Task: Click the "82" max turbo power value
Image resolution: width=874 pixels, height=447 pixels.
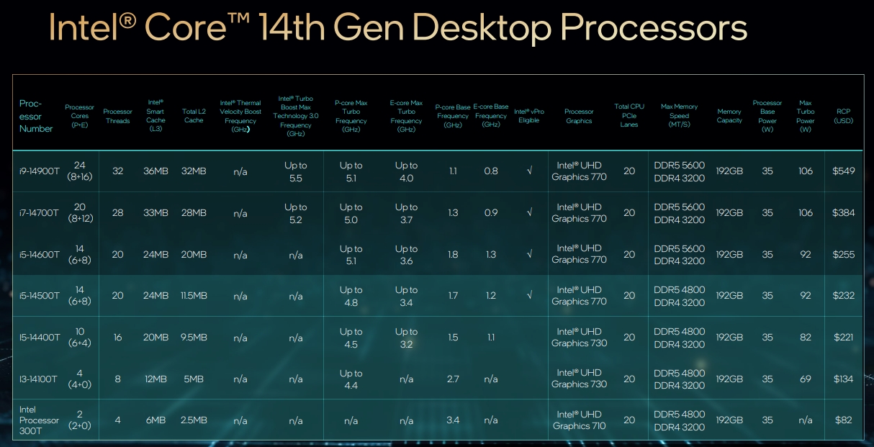Action: 806,338
